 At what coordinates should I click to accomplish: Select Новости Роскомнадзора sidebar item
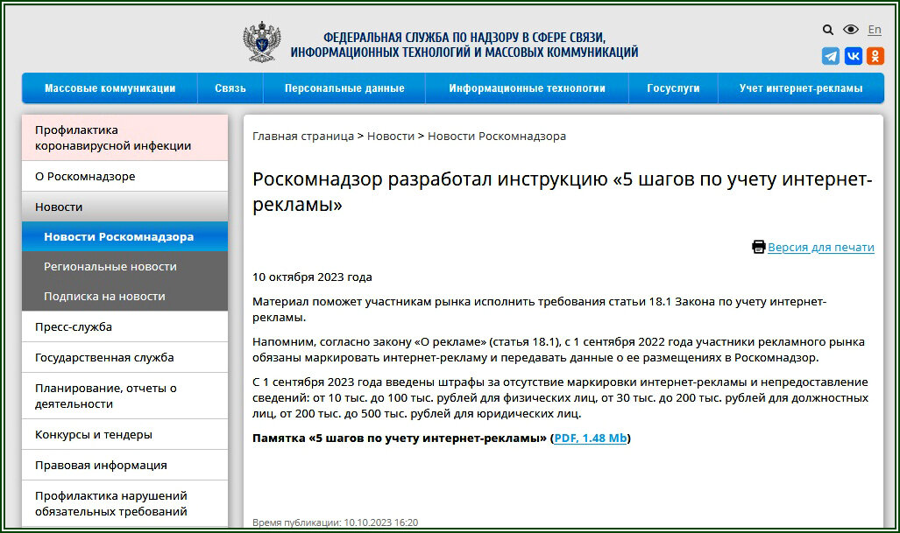[124, 236]
